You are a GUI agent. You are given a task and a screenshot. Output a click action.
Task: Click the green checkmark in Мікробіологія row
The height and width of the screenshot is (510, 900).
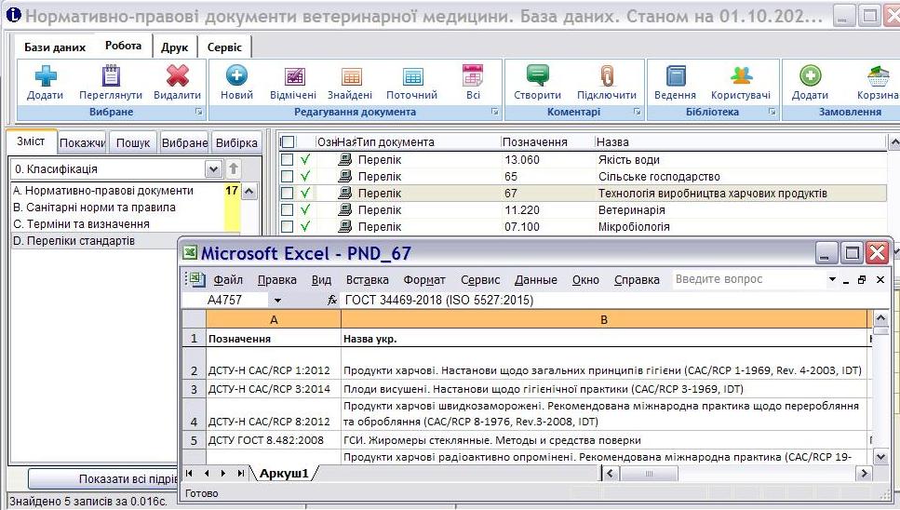click(x=304, y=226)
